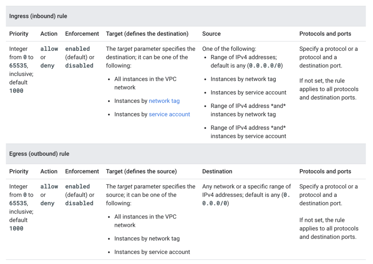Image resolution: width=373 pixels, height=264 pixels.
Task: Click 'Instances by network tag' under Source
Action: tap(243, 79)
